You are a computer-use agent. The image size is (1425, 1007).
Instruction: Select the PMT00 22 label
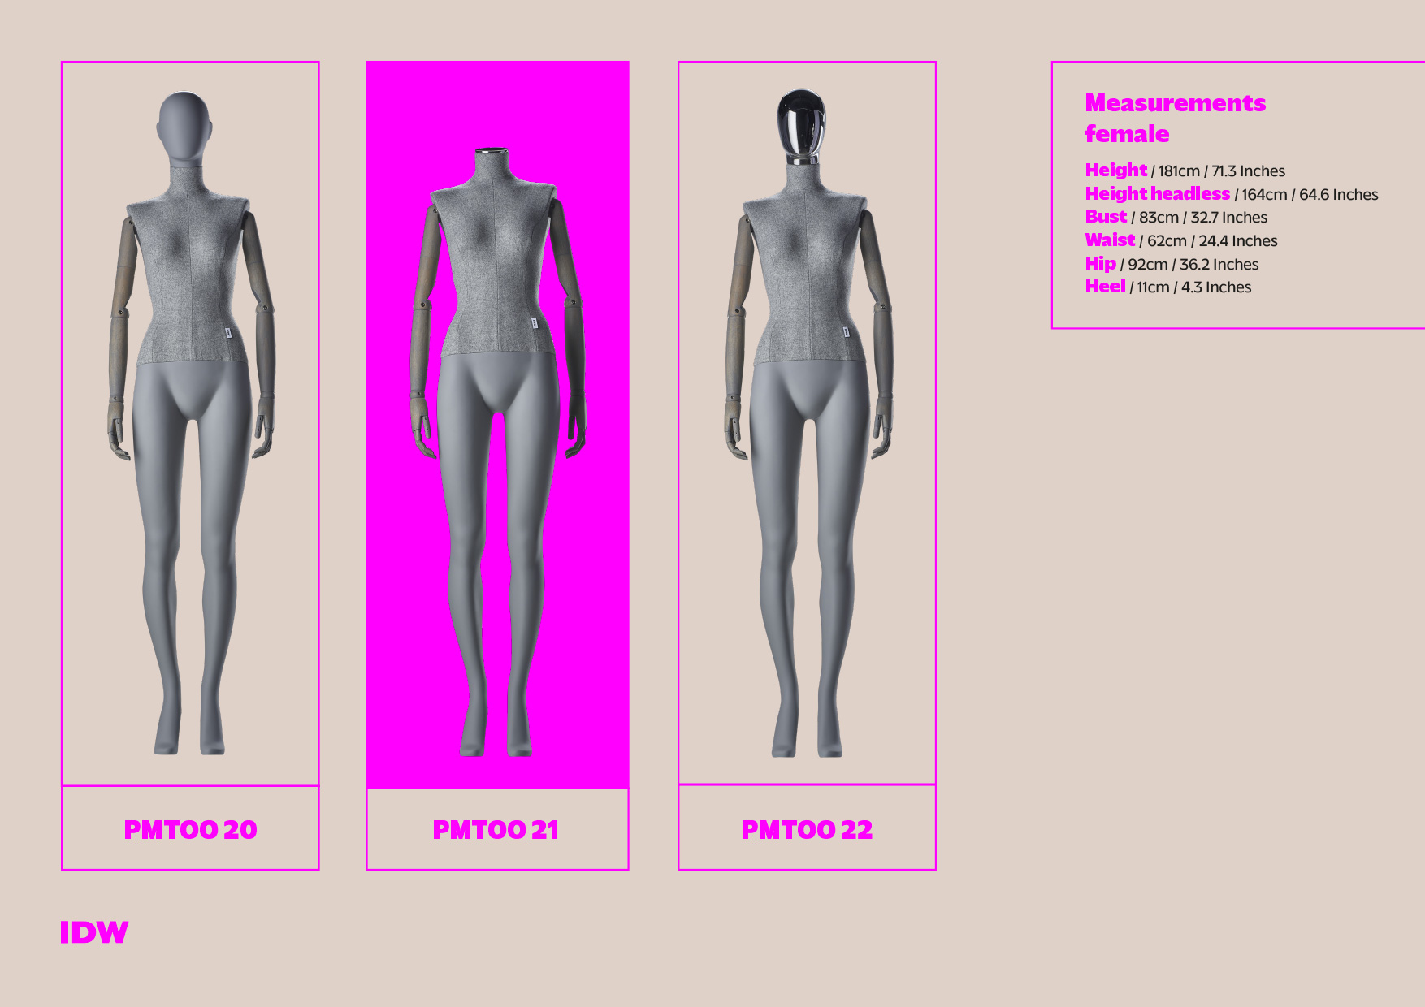tap(807, 829)
